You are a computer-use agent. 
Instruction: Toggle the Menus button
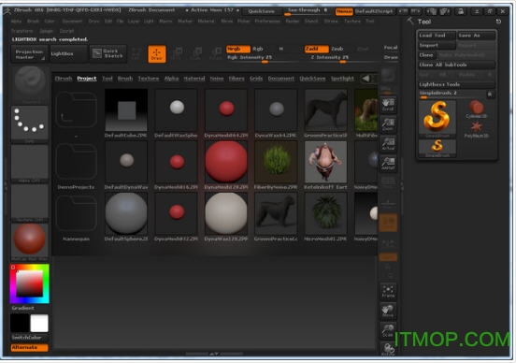point(344,11)
